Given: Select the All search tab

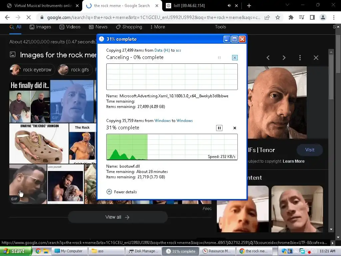Looking at the screenshot, I should click(x=15, y=27).
